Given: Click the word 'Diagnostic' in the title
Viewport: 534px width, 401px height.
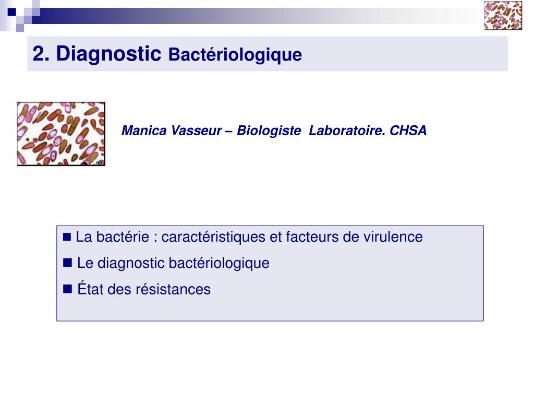Looking at the screenshot, I should pos(108,54).
